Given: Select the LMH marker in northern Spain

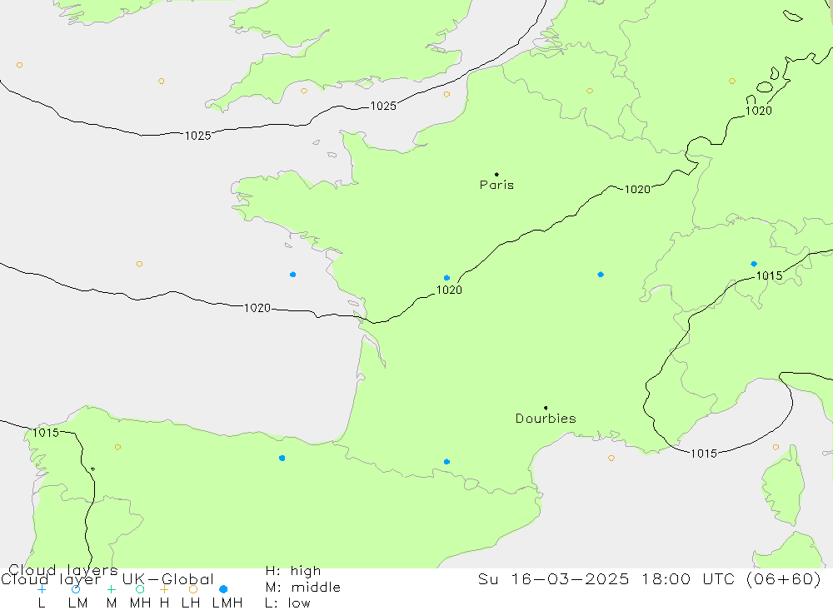Looking at the screenshot, I should click(282, 458).
